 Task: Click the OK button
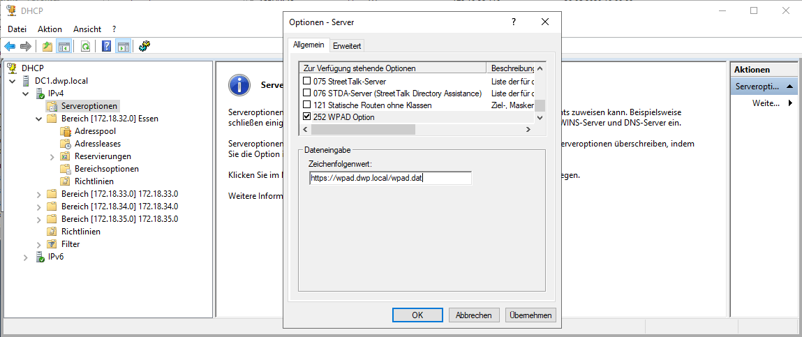417,315
